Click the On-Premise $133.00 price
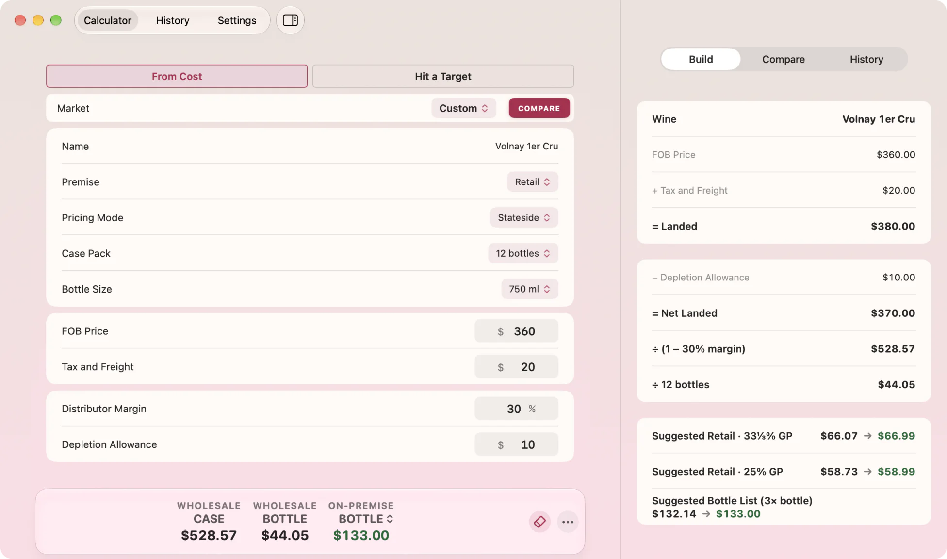 click(361, 535)
